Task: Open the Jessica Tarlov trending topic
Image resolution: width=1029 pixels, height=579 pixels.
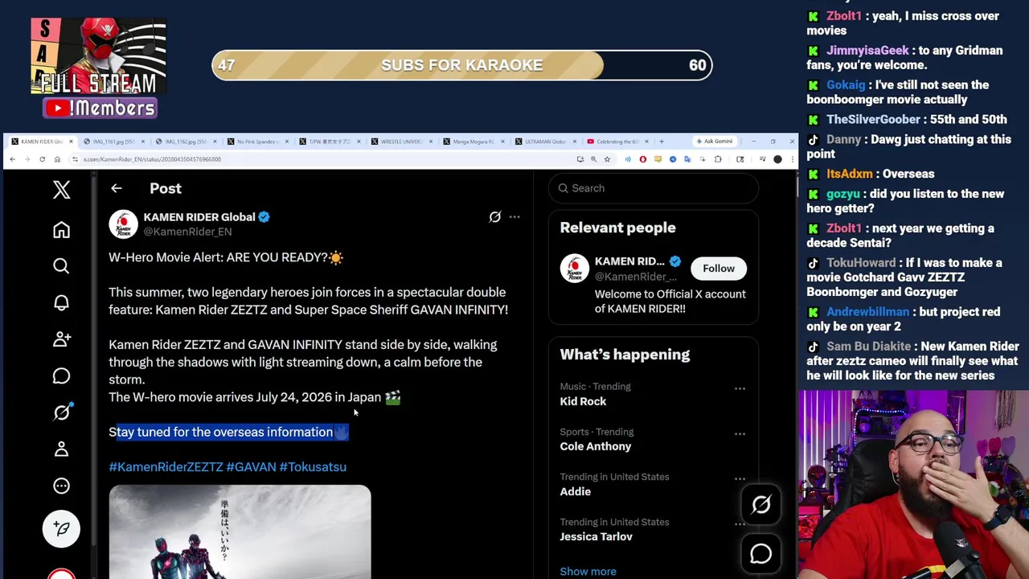Action: 596,536
